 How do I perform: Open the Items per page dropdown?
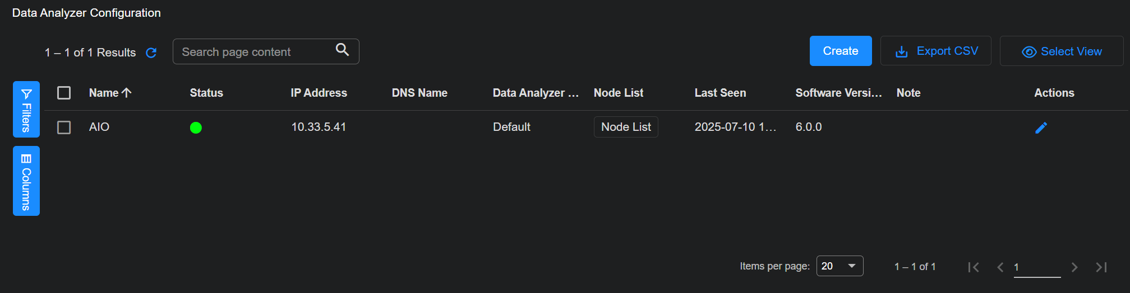pyautogui.click(x=839, y=266)
